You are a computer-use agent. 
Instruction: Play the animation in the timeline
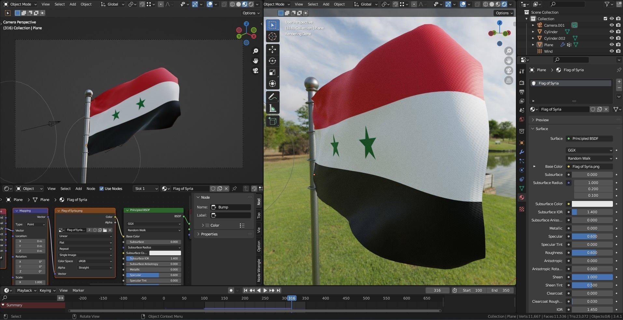265,290
